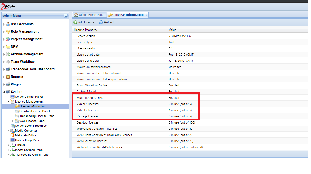
Task: Expand the Media Converter node
Action: tap(8, 130)
